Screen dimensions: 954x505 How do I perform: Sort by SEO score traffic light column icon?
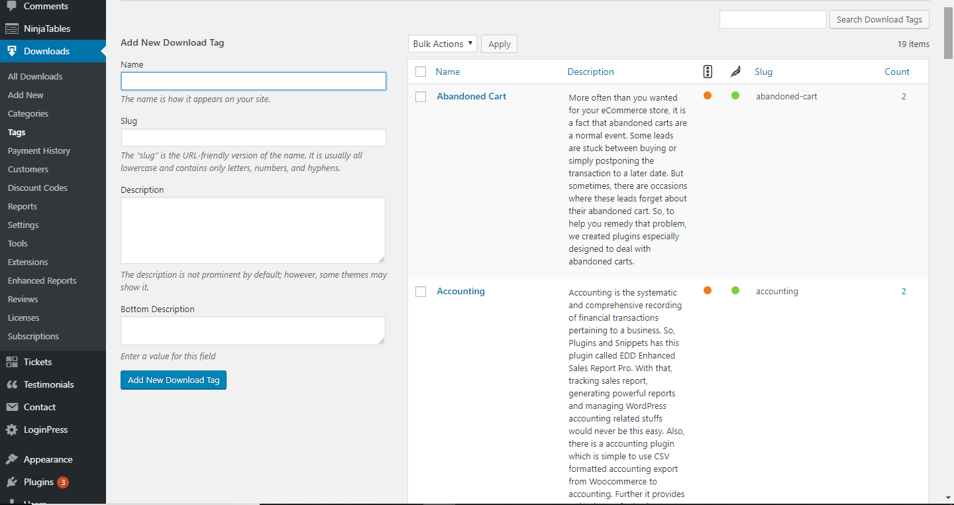[708, 72]
